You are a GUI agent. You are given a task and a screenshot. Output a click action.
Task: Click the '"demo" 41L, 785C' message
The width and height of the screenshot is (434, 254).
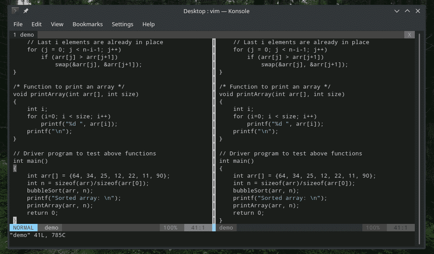(38, 235)
